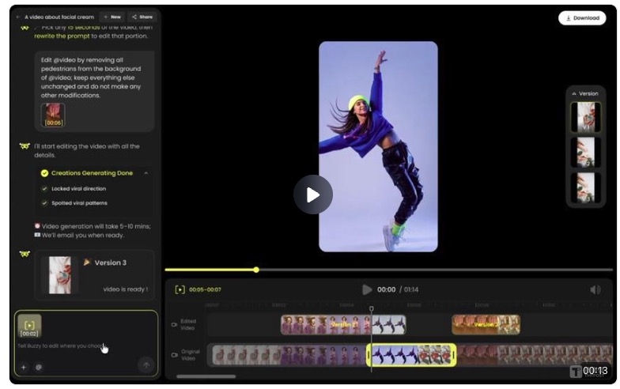This screenshot has width=620, height=389.
Task: Click the Share button in the header
Action: click(x=142, y=17)
